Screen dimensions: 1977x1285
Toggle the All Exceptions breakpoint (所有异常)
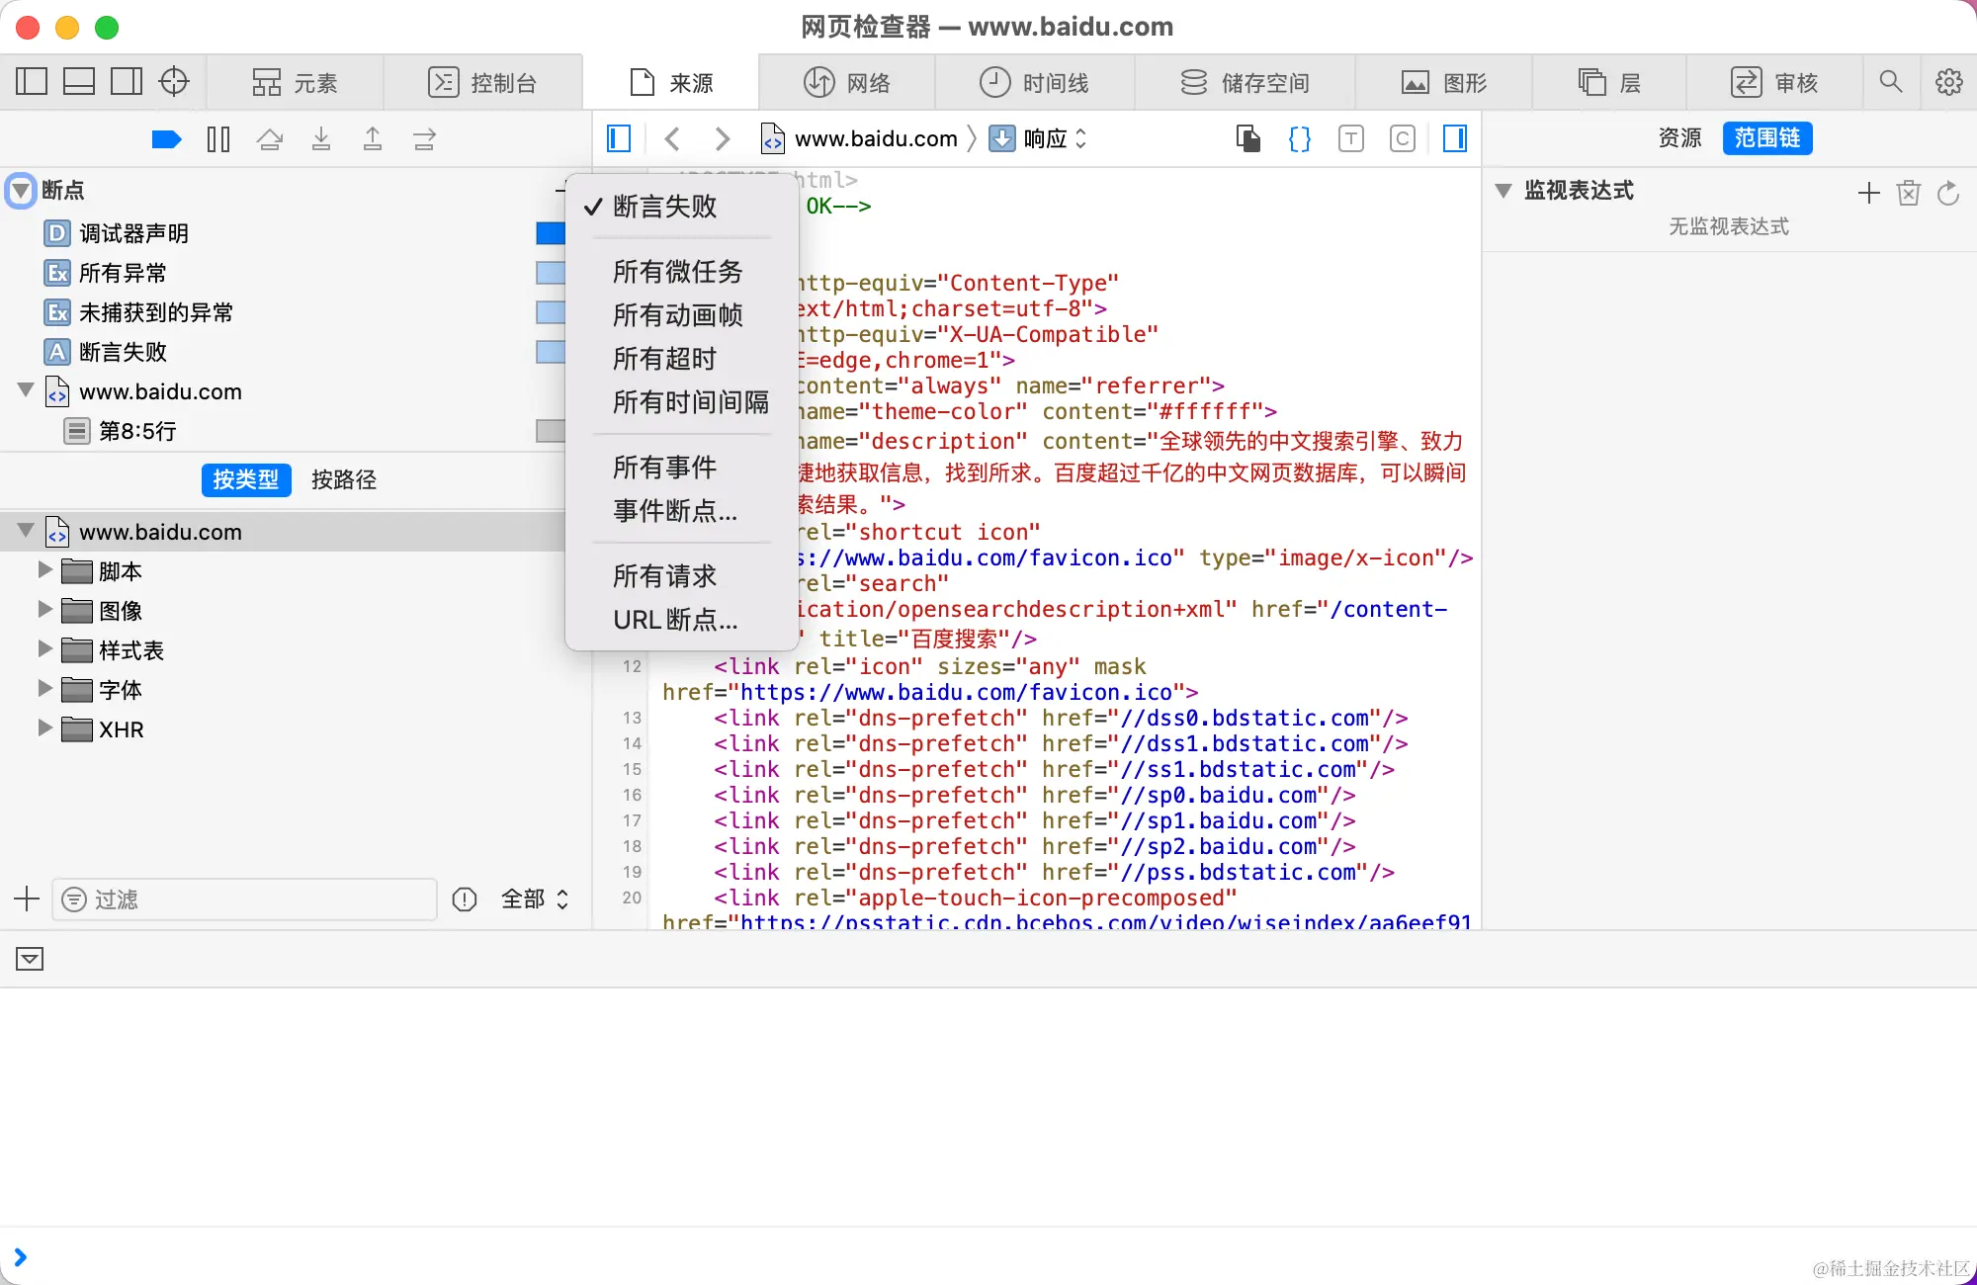coord(551,273)
